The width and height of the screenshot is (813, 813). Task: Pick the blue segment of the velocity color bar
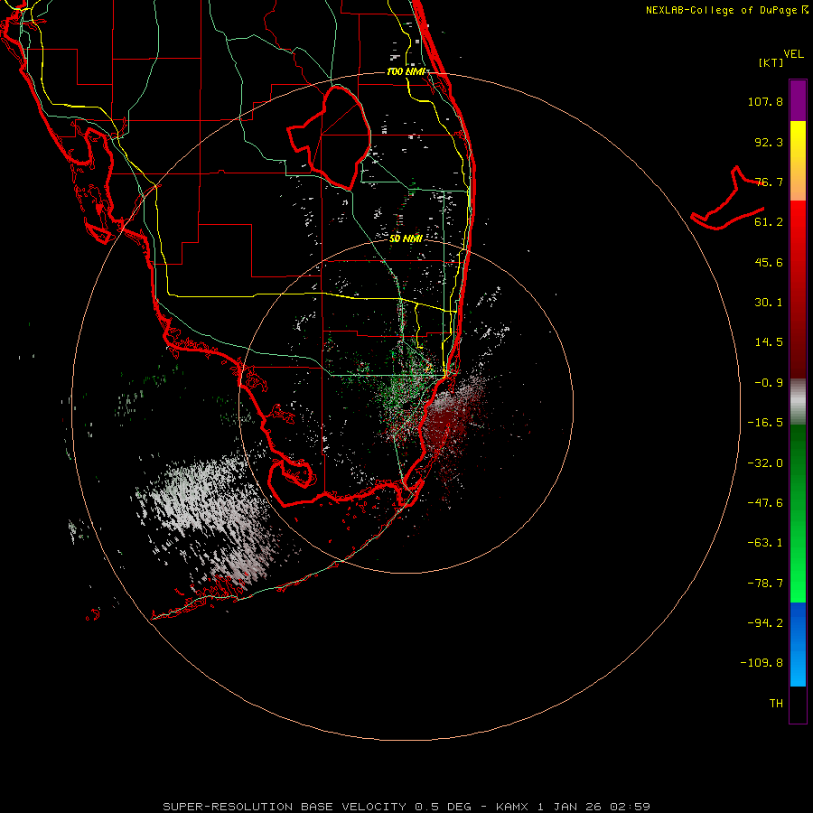(x=798, y=644)
